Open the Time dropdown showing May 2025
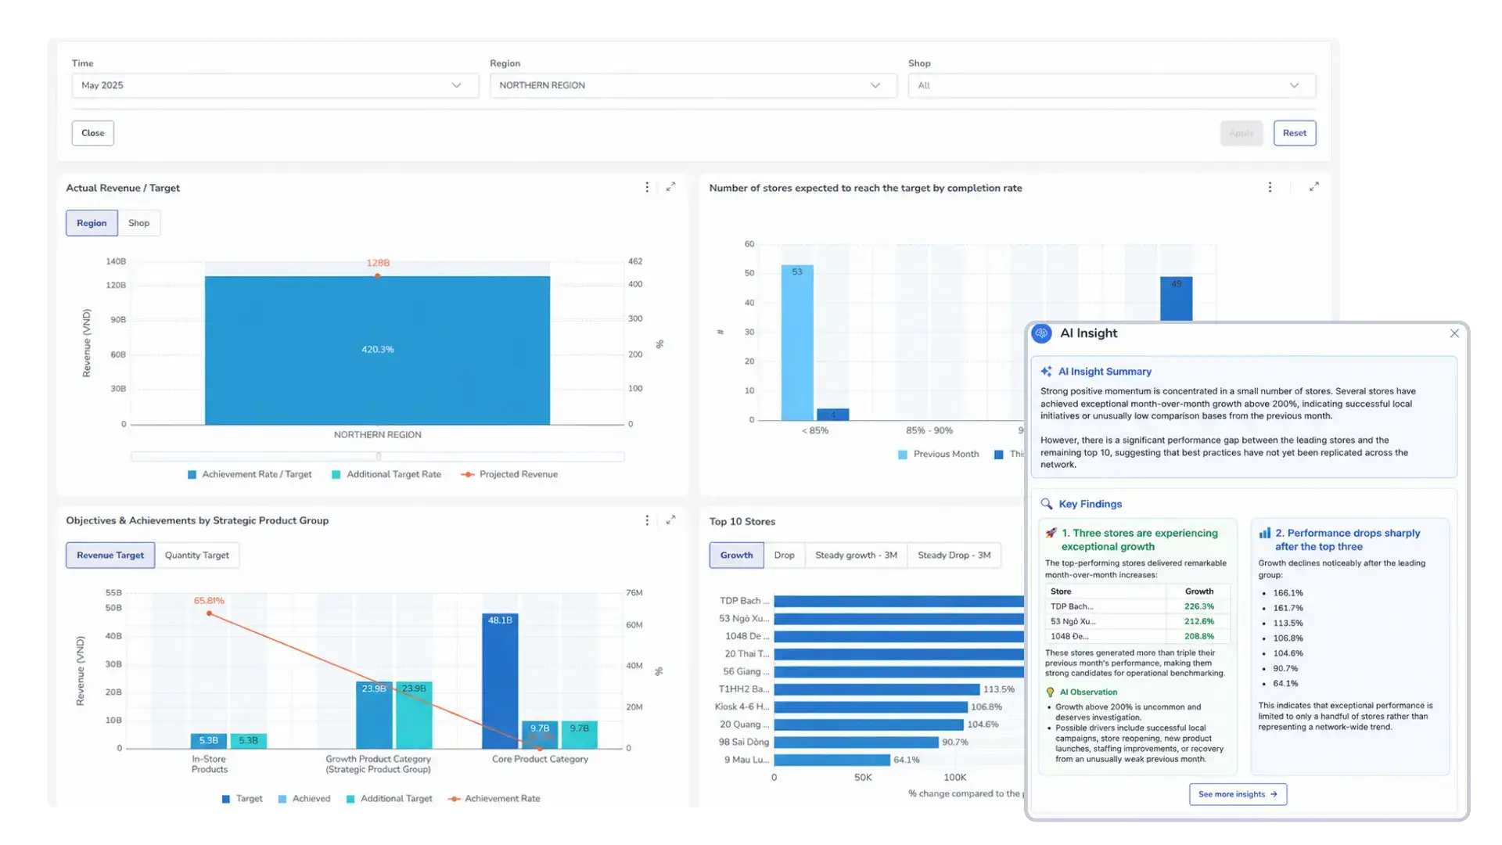1502x845 pixels. [275, 85]
